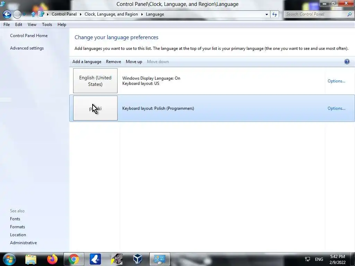Open Fonts under See also
Image resolution: width=355 pixels, height=266 pixels.
pos(15,219)
